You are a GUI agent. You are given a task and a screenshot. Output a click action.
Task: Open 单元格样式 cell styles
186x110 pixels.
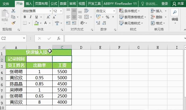tap(131, 23)
